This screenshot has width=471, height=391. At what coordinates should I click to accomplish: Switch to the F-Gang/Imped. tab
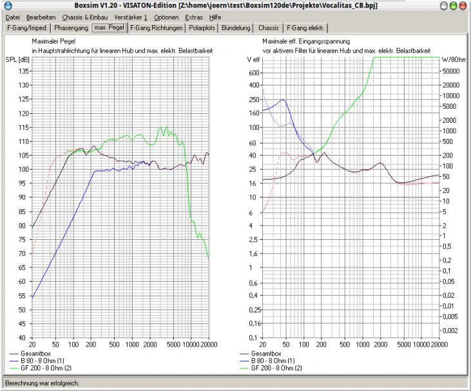click(x=26, y=28)
